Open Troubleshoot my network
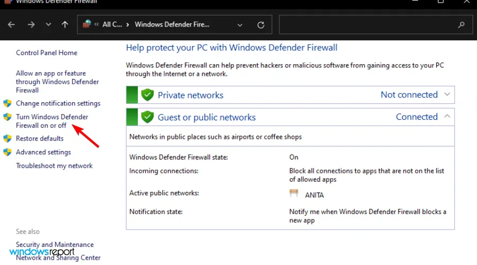The width and height of the screenshot is (477, 265). (54, 166)
